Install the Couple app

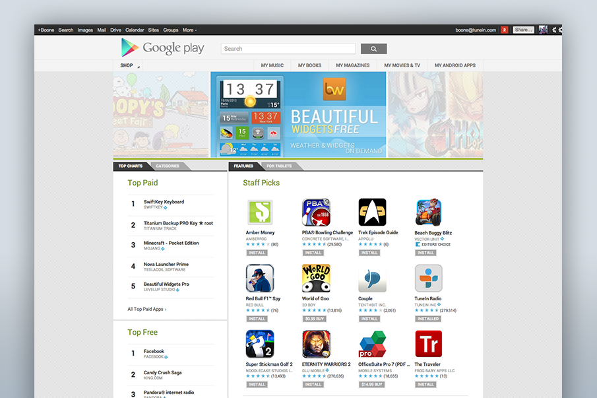[x=369, y=319]
